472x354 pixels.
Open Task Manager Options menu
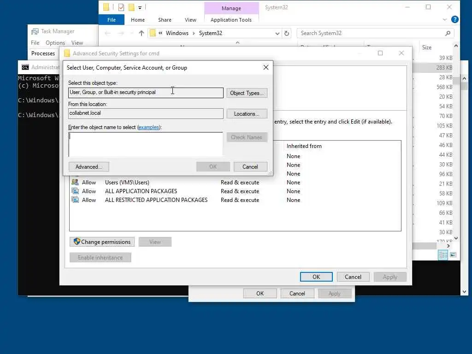pos(55,43)
